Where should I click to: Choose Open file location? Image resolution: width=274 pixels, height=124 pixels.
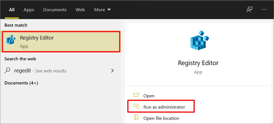[161, 118]
